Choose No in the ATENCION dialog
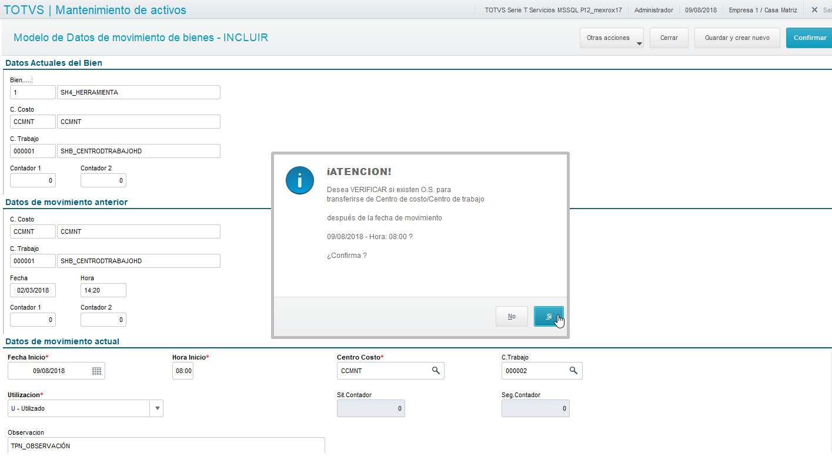Viewport: 832px width, 470px height. coord(512,316)
